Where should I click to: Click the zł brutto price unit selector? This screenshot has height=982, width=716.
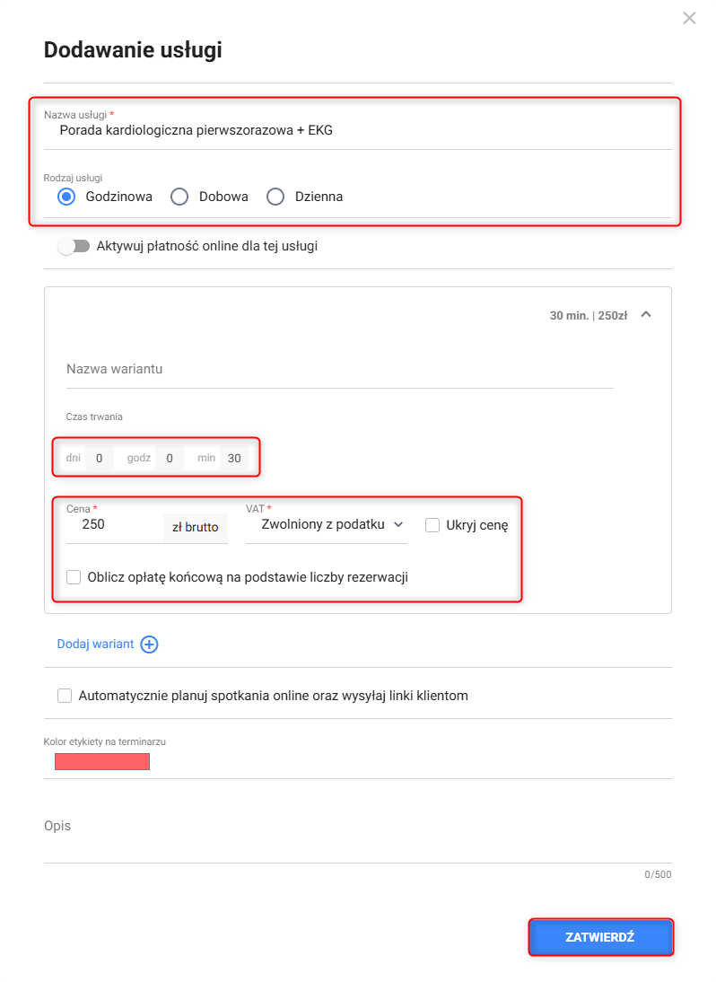196,527
